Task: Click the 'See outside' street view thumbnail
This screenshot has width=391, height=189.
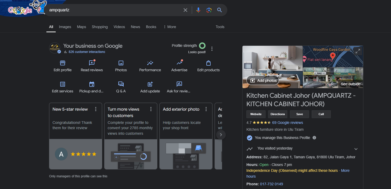Action: [333, 78]
